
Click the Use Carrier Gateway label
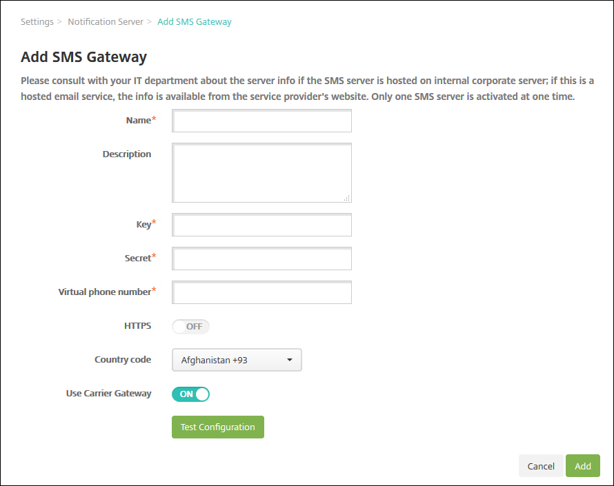click(108, 394)
